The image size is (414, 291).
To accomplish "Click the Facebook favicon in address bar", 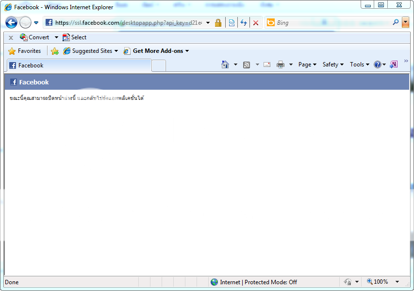I will click(x=49, y=22).
